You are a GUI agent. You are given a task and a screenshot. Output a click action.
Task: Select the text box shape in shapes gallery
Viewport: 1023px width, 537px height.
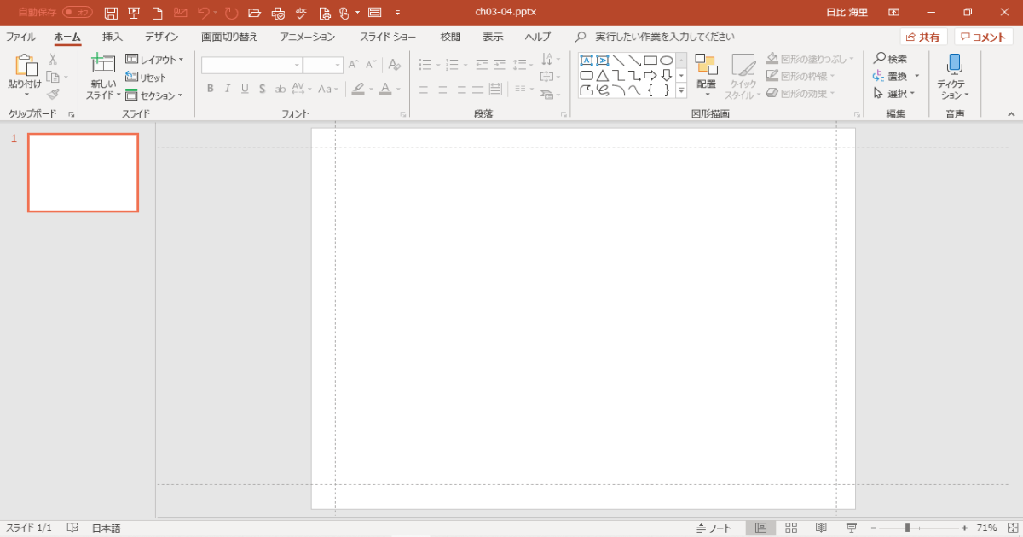587,61
